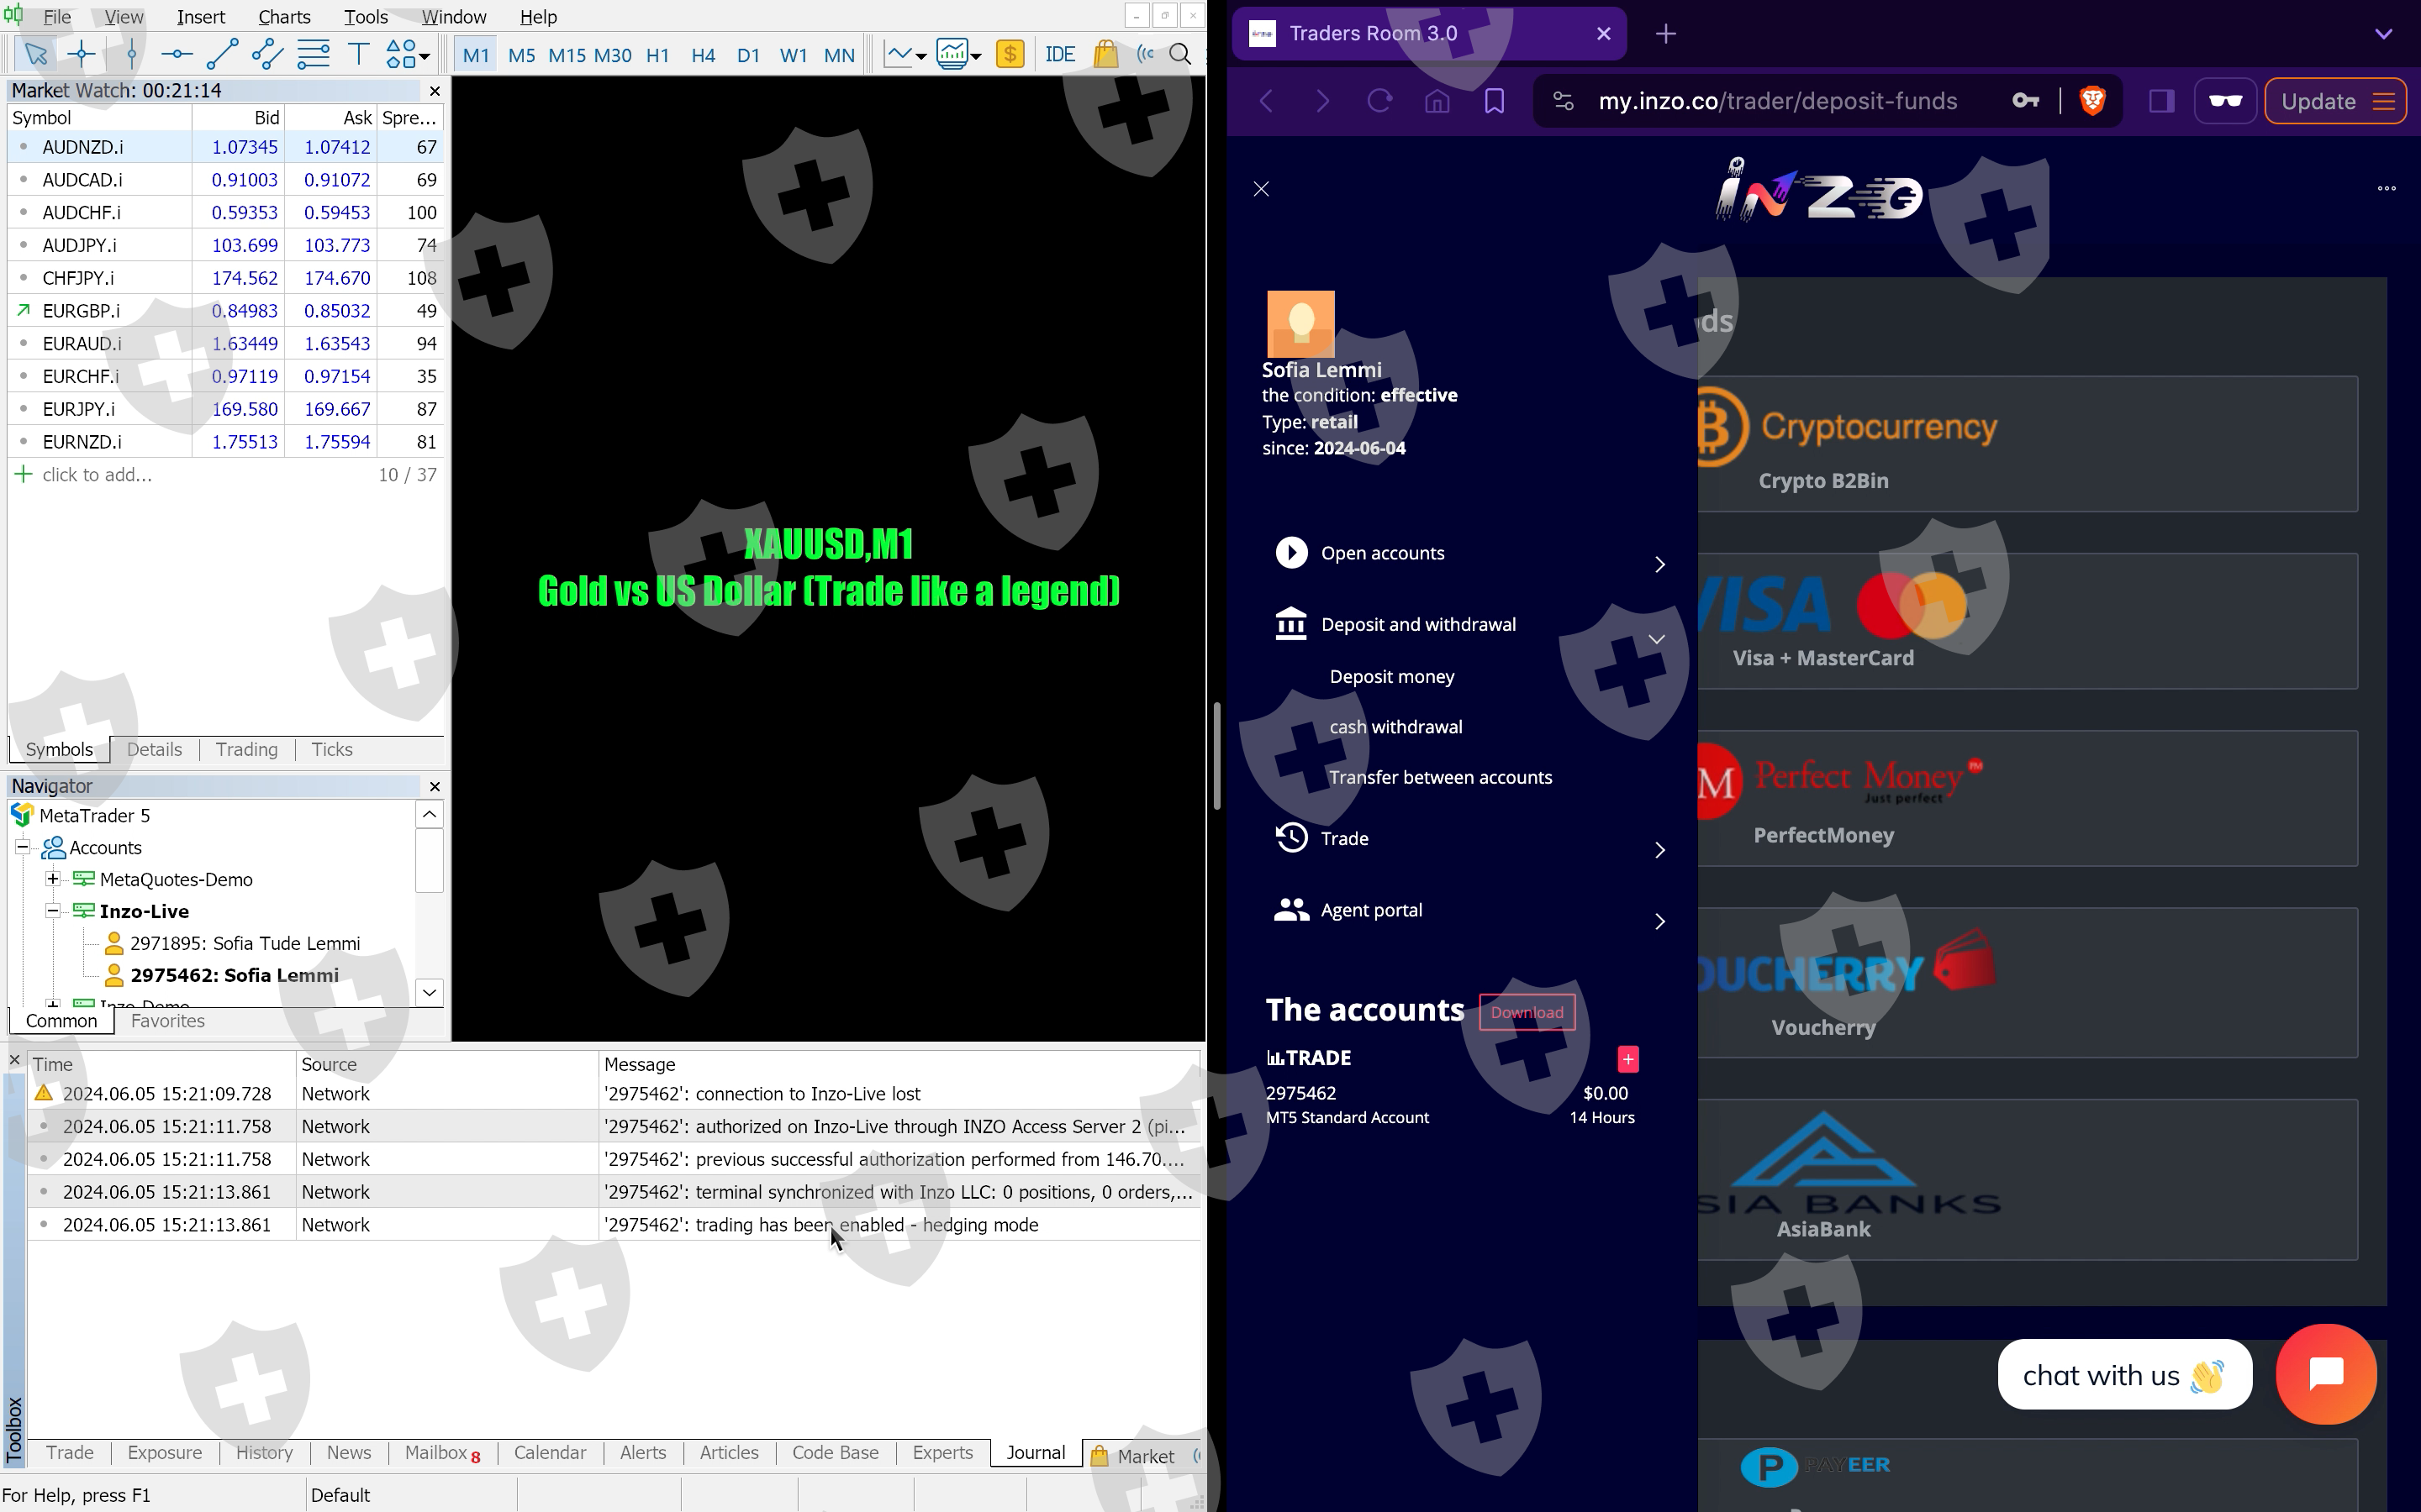
Task: Pick the trendline drawing tool
Action: 221,54
